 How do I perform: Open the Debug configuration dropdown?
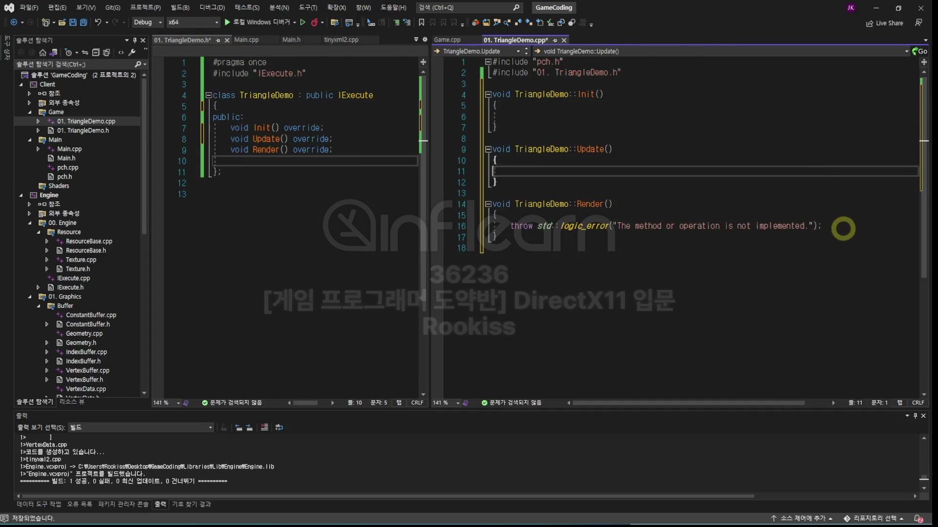148,22
